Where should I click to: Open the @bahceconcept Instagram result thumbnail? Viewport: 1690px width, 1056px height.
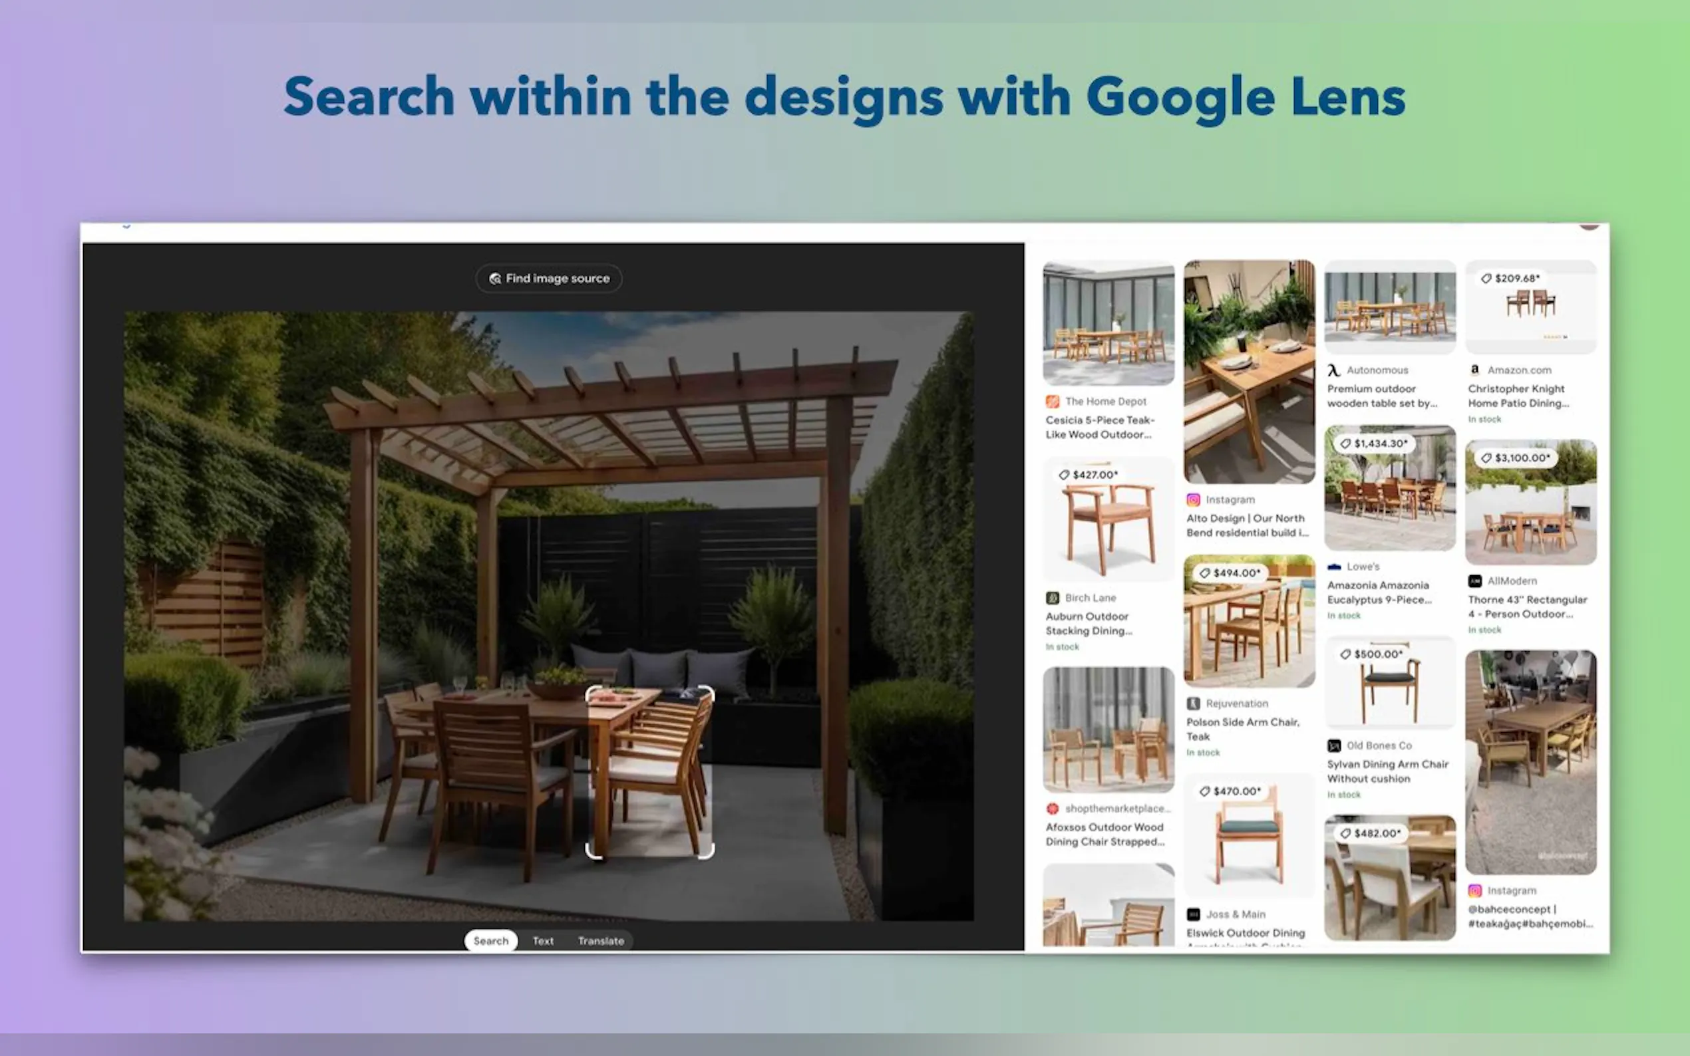1530,761
